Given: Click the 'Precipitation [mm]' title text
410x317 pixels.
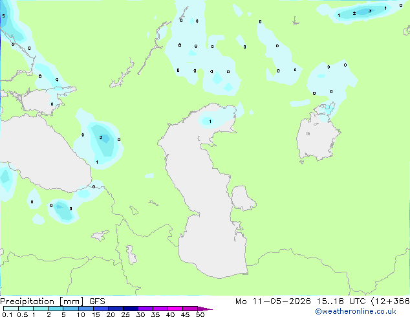Looking at the screenshot, I should 41,301.
